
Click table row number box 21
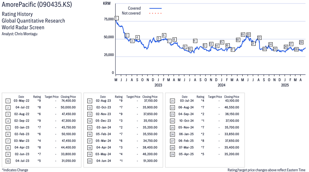pyautogui.click(x=172, y=101)
